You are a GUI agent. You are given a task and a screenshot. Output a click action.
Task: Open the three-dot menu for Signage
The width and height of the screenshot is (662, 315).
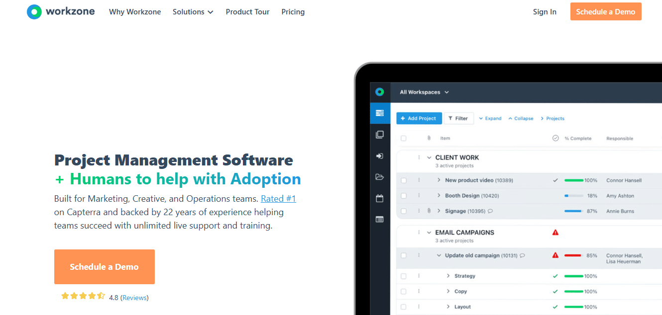(x=419, y=211)
